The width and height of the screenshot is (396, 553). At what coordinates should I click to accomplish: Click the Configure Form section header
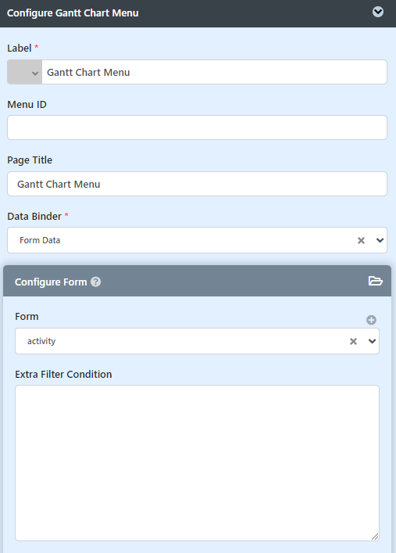(198, 281)
